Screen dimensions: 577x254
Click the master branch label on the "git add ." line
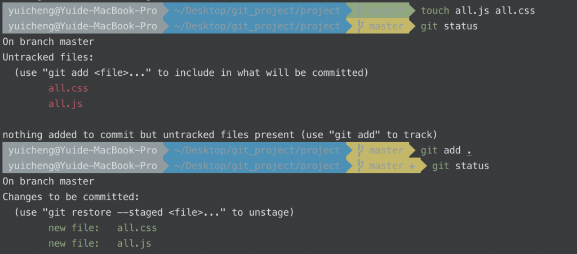[386, 150]
